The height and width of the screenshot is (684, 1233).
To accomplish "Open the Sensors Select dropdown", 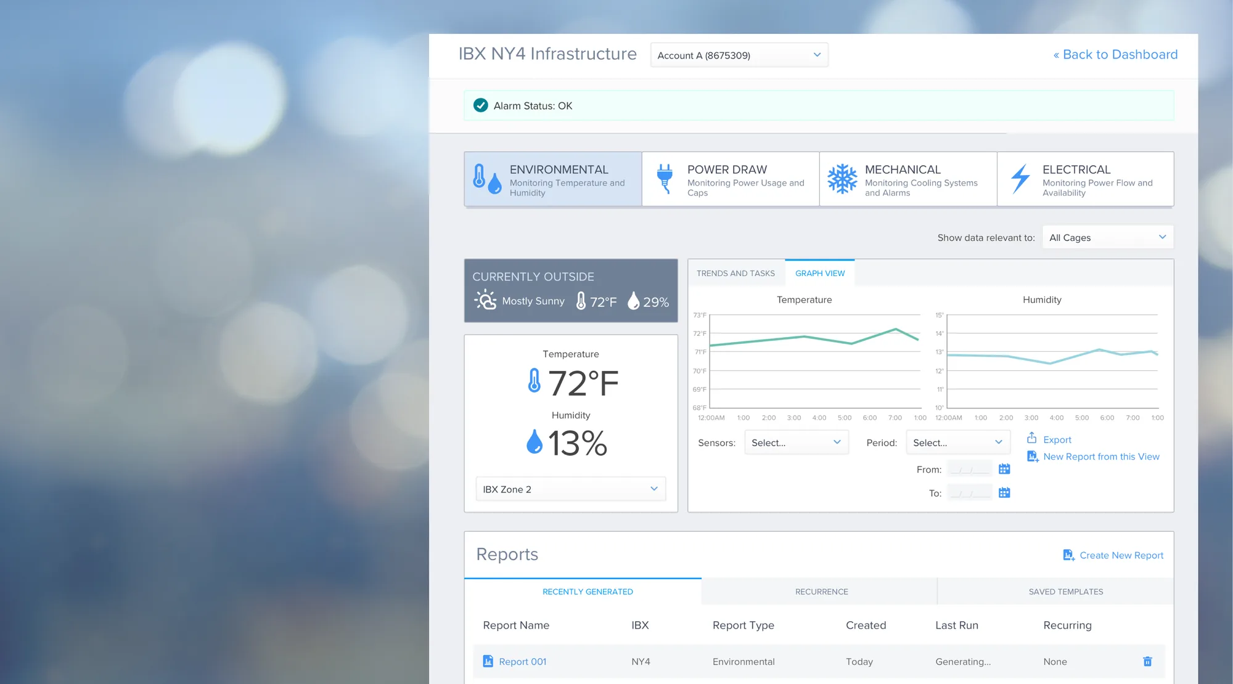I will (x=797, y=442).
